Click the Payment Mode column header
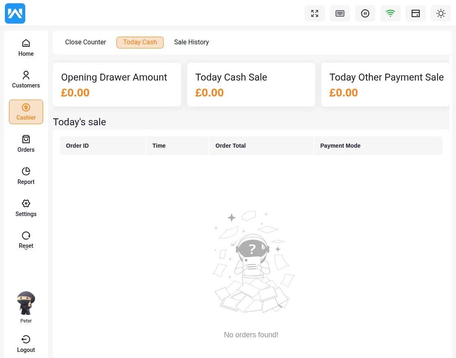Image resolution: width=456 pixels, height=358 pixels. click(x=378, y=146)
